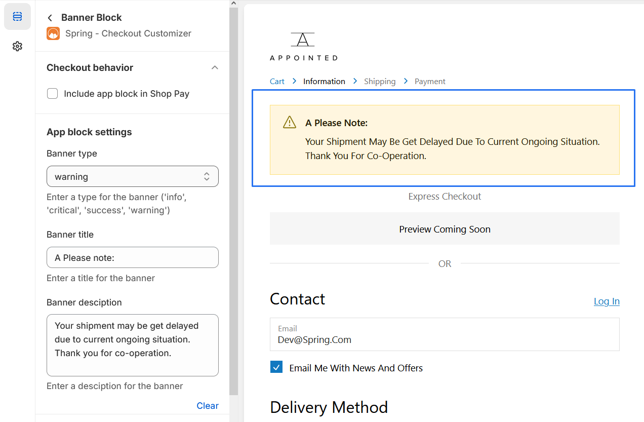
Task: Enable Include app block in Shop Pay
Action: [53, 94]
